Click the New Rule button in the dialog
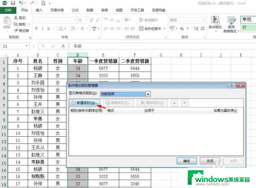The image size is (256, 188). (84, 102)
